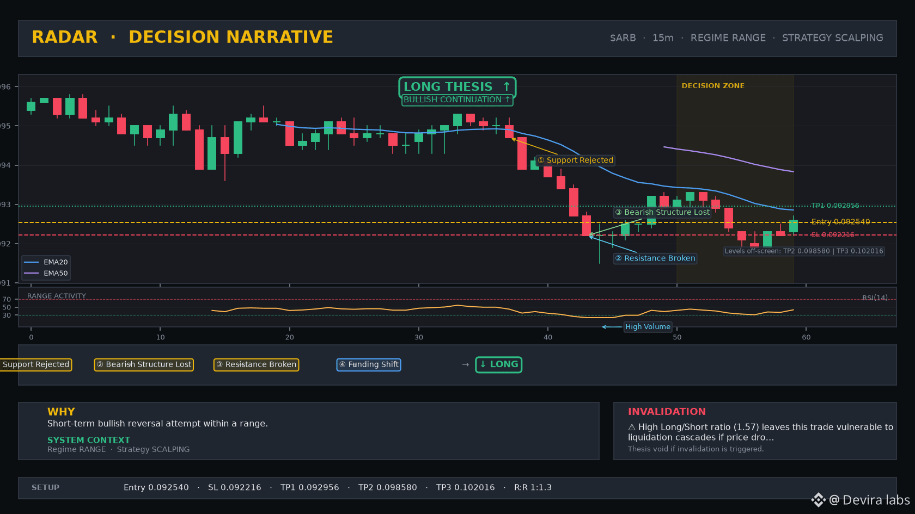Click the DECISION ZONE label

coord(713,85)
